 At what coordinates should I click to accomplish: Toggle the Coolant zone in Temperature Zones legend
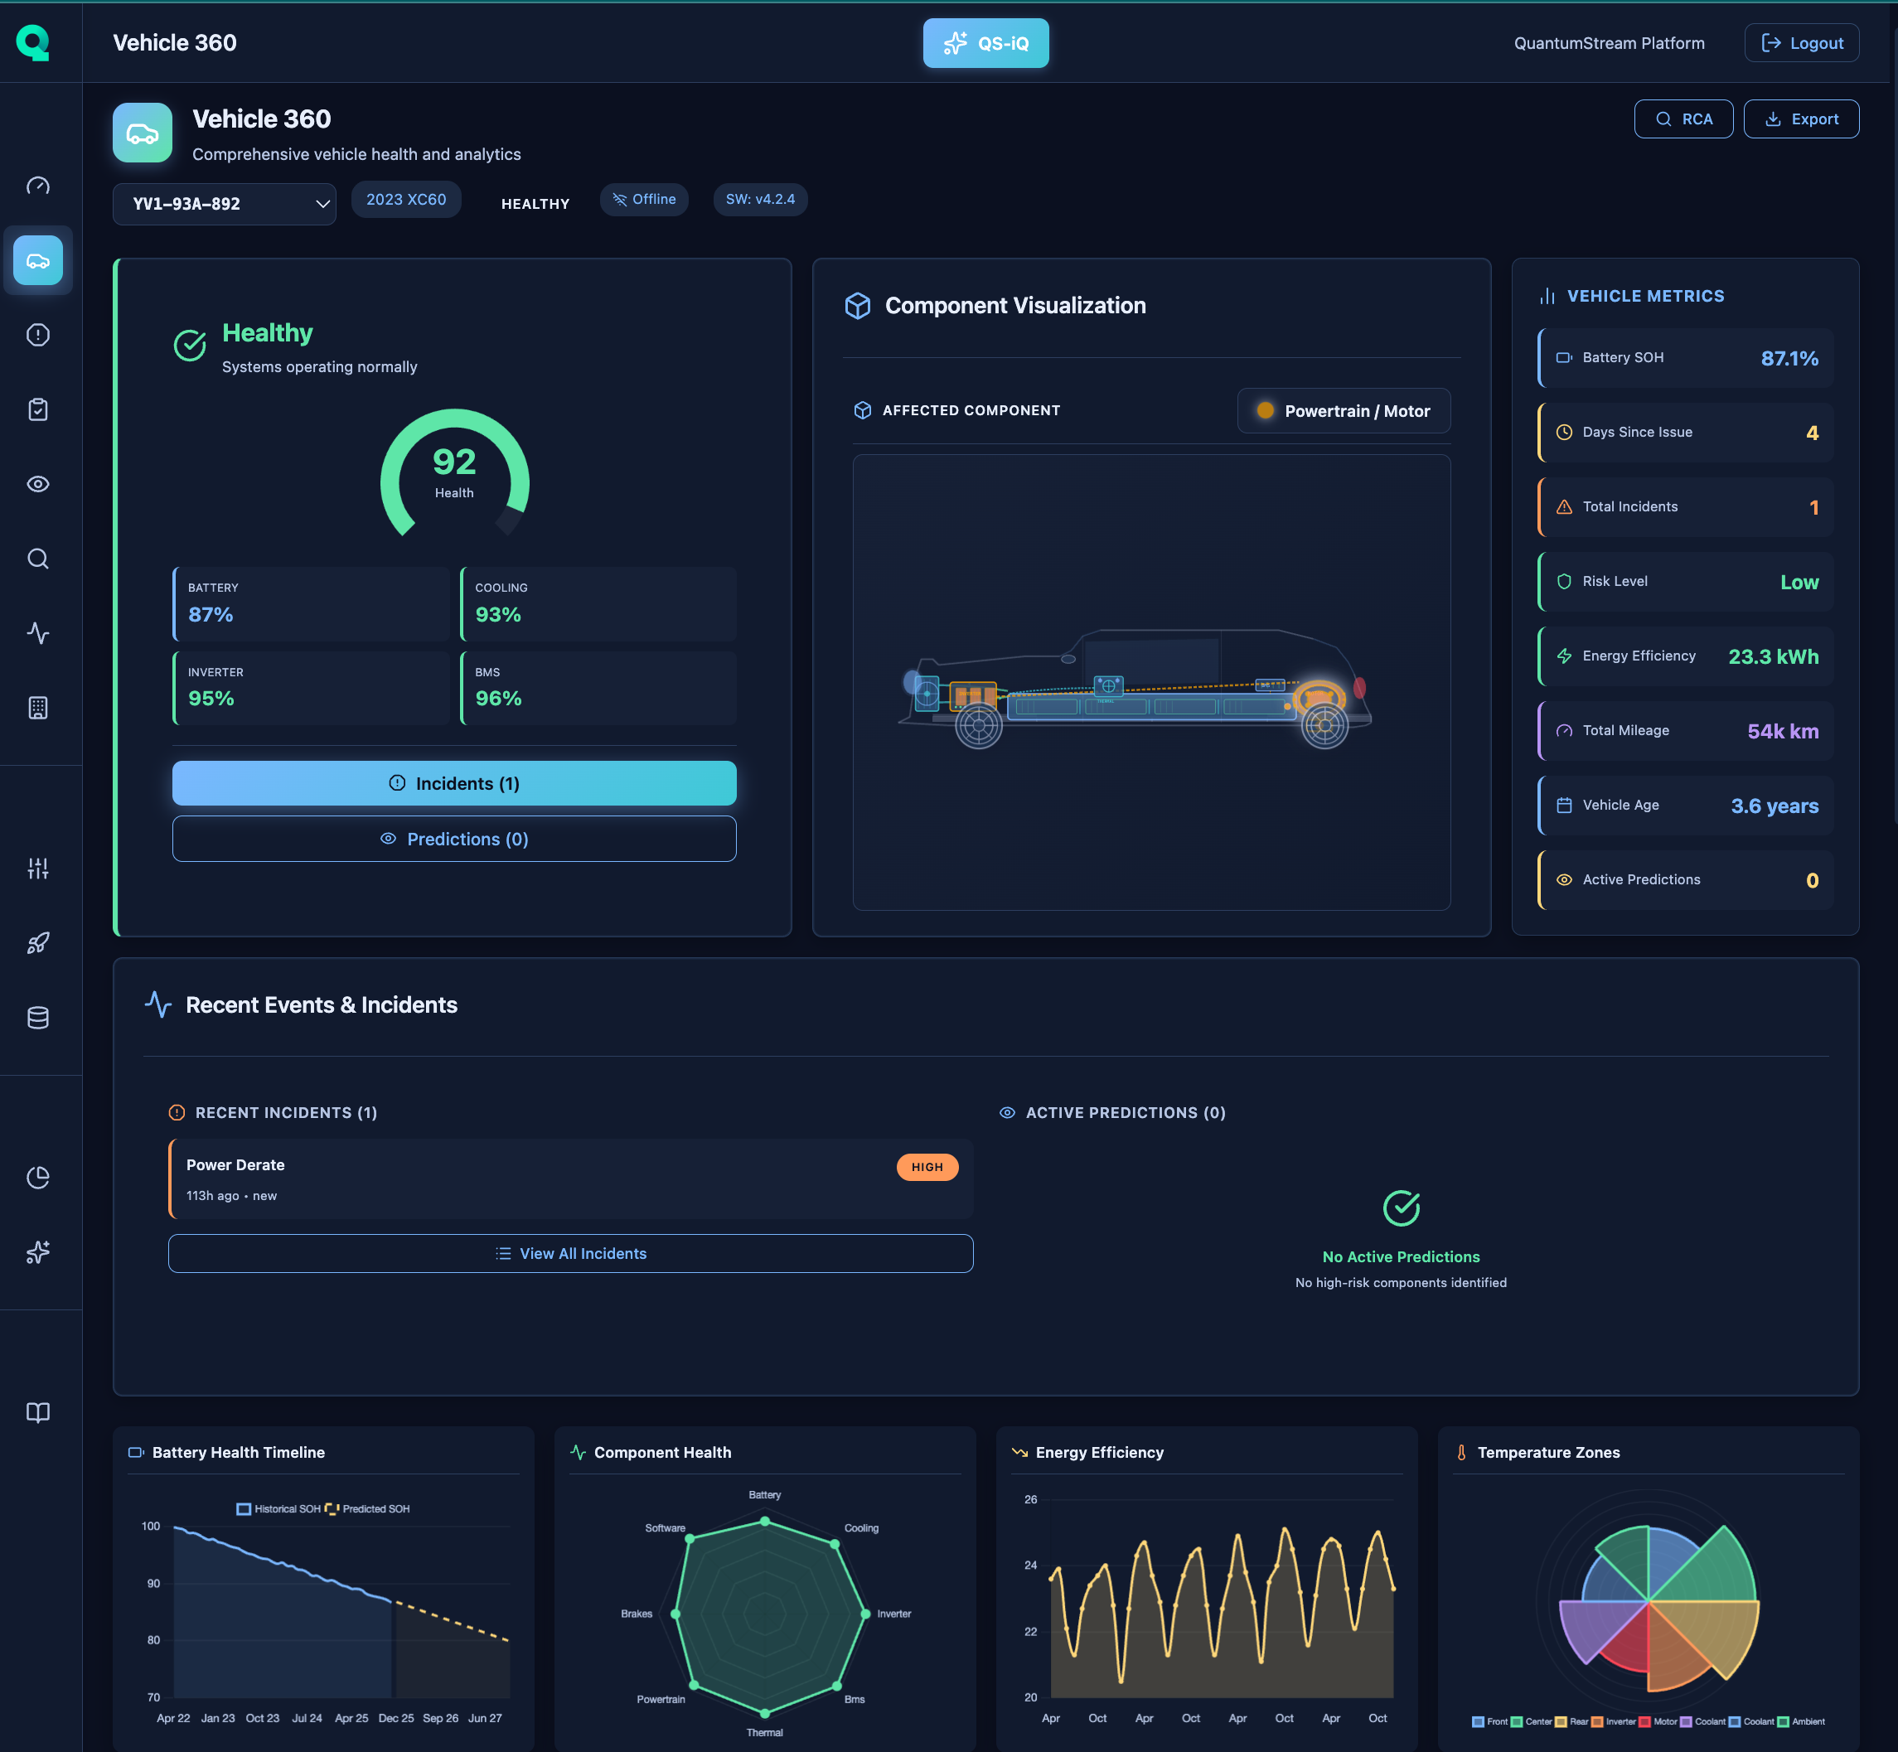point(1712,1721)
